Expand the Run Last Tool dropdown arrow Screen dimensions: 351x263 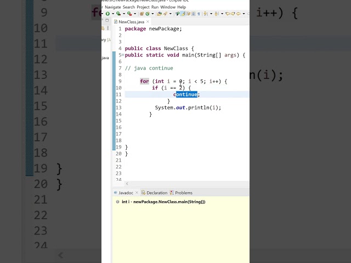135,14
